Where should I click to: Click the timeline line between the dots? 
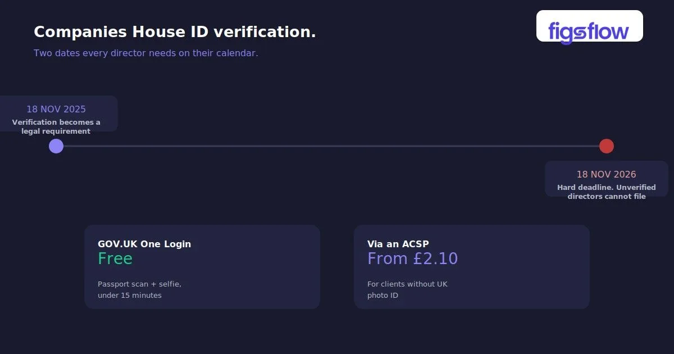[331, 146]
